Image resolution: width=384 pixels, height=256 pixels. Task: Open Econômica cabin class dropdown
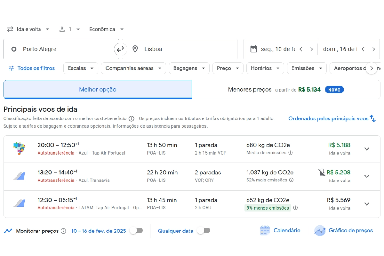pos(106,29)
